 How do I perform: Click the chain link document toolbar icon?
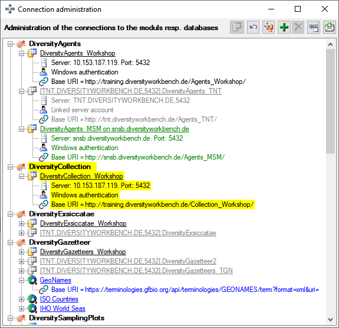point(314,27)
